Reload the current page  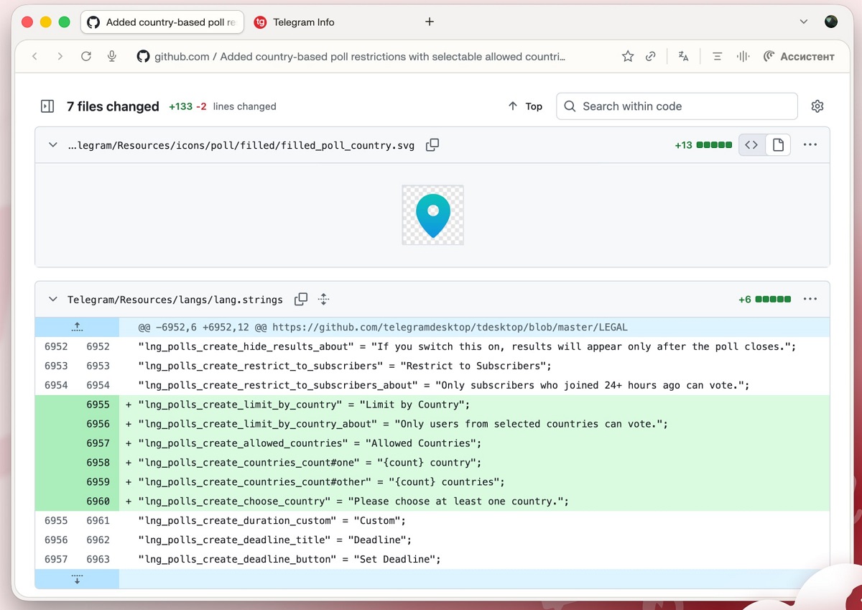point(86,56)
